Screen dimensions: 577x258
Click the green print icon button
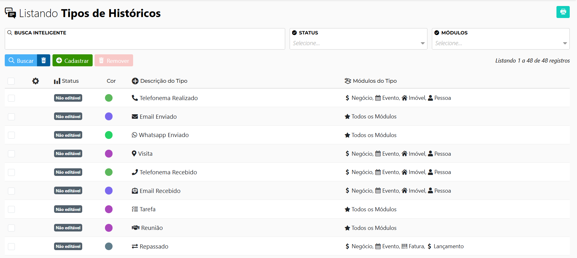pyautogui.click(x=563, y=12)
